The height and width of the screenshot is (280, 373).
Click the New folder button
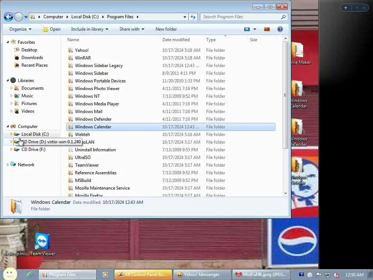pyautogui.click(x=166, y=29)
